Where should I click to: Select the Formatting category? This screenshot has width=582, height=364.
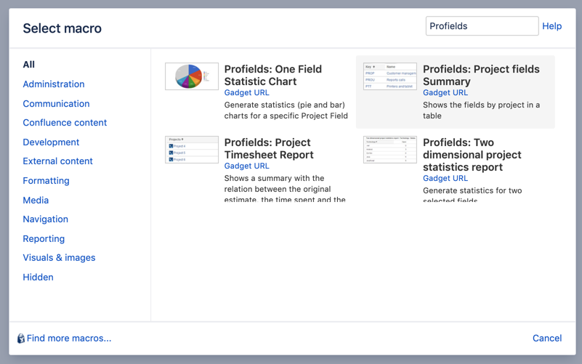pos(46,181)
